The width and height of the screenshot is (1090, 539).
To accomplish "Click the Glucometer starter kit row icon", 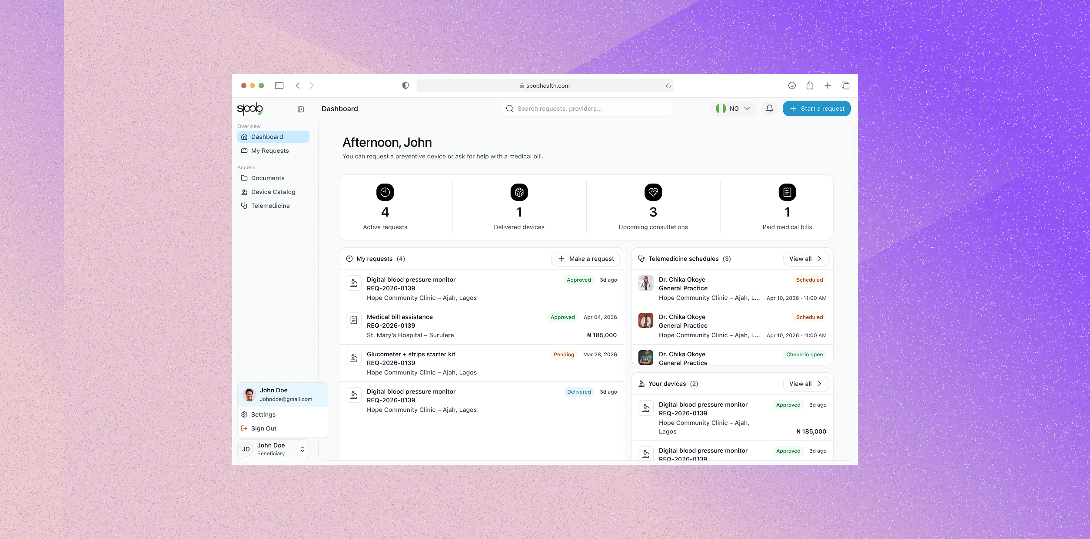I will click(x=354, y=358).
